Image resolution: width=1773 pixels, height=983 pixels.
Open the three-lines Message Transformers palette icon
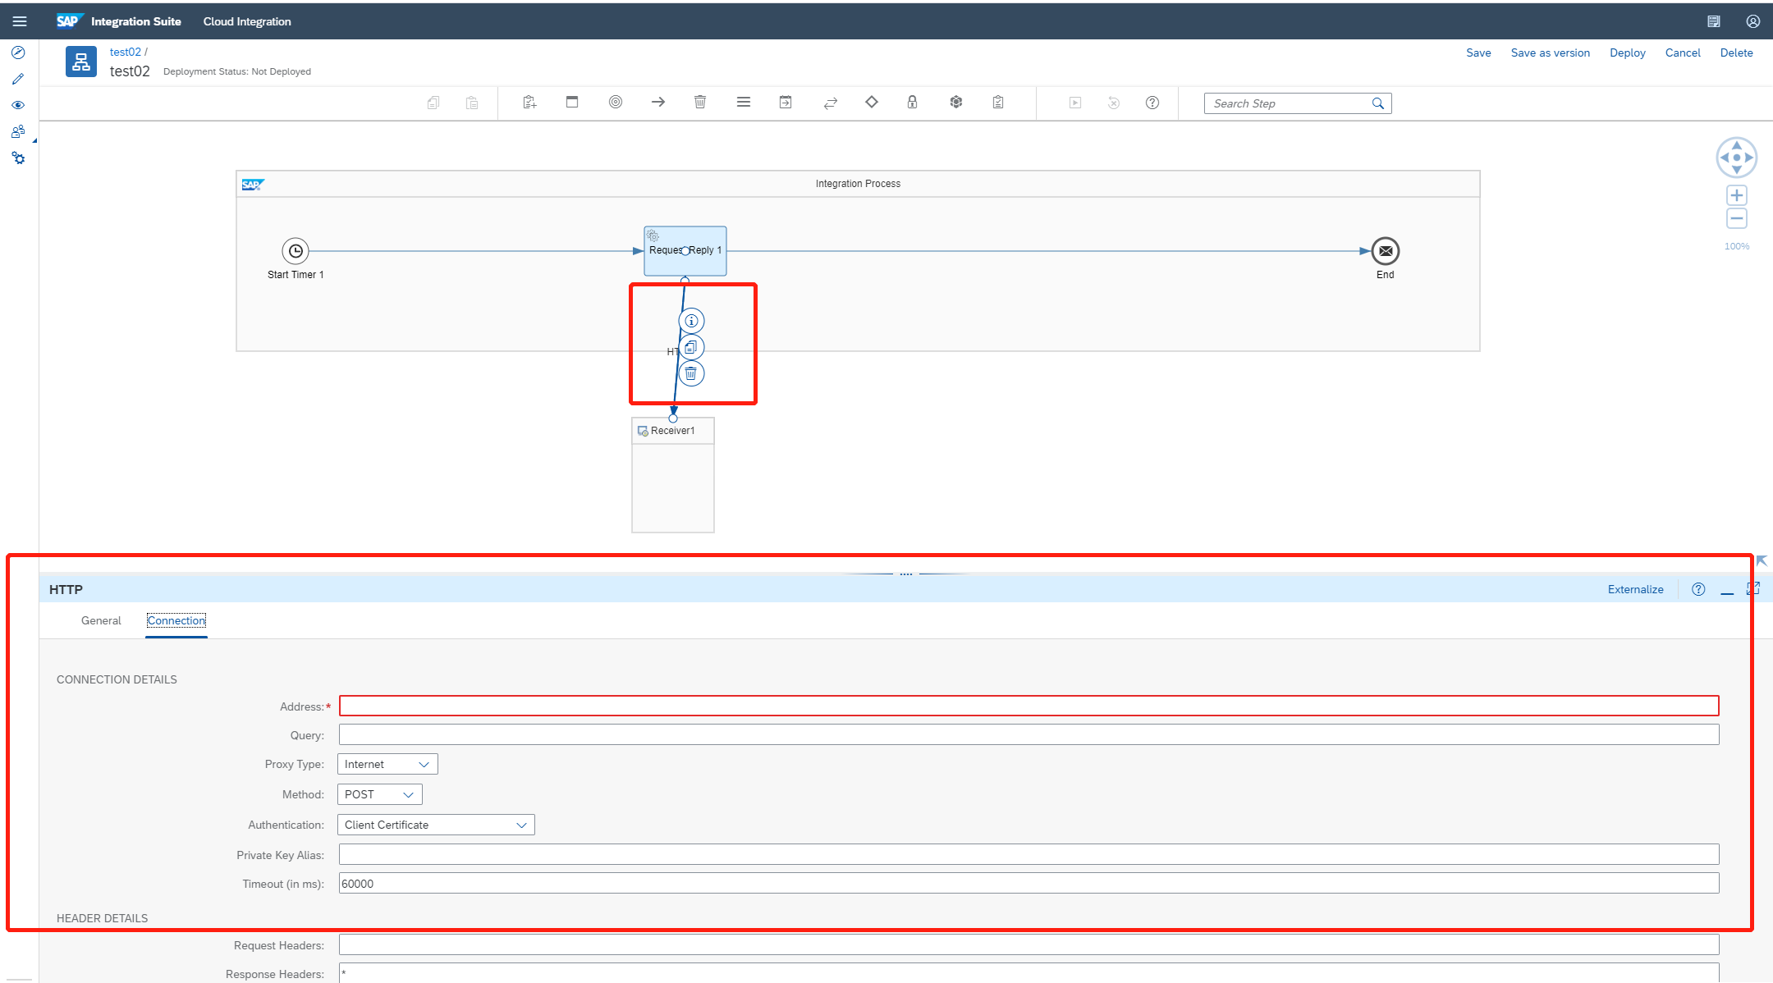tap(744, 102)
